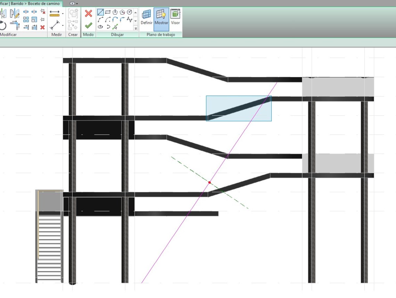396x298 pixels.
Task: Select the Spline draw tool
Action: point(129,20)
